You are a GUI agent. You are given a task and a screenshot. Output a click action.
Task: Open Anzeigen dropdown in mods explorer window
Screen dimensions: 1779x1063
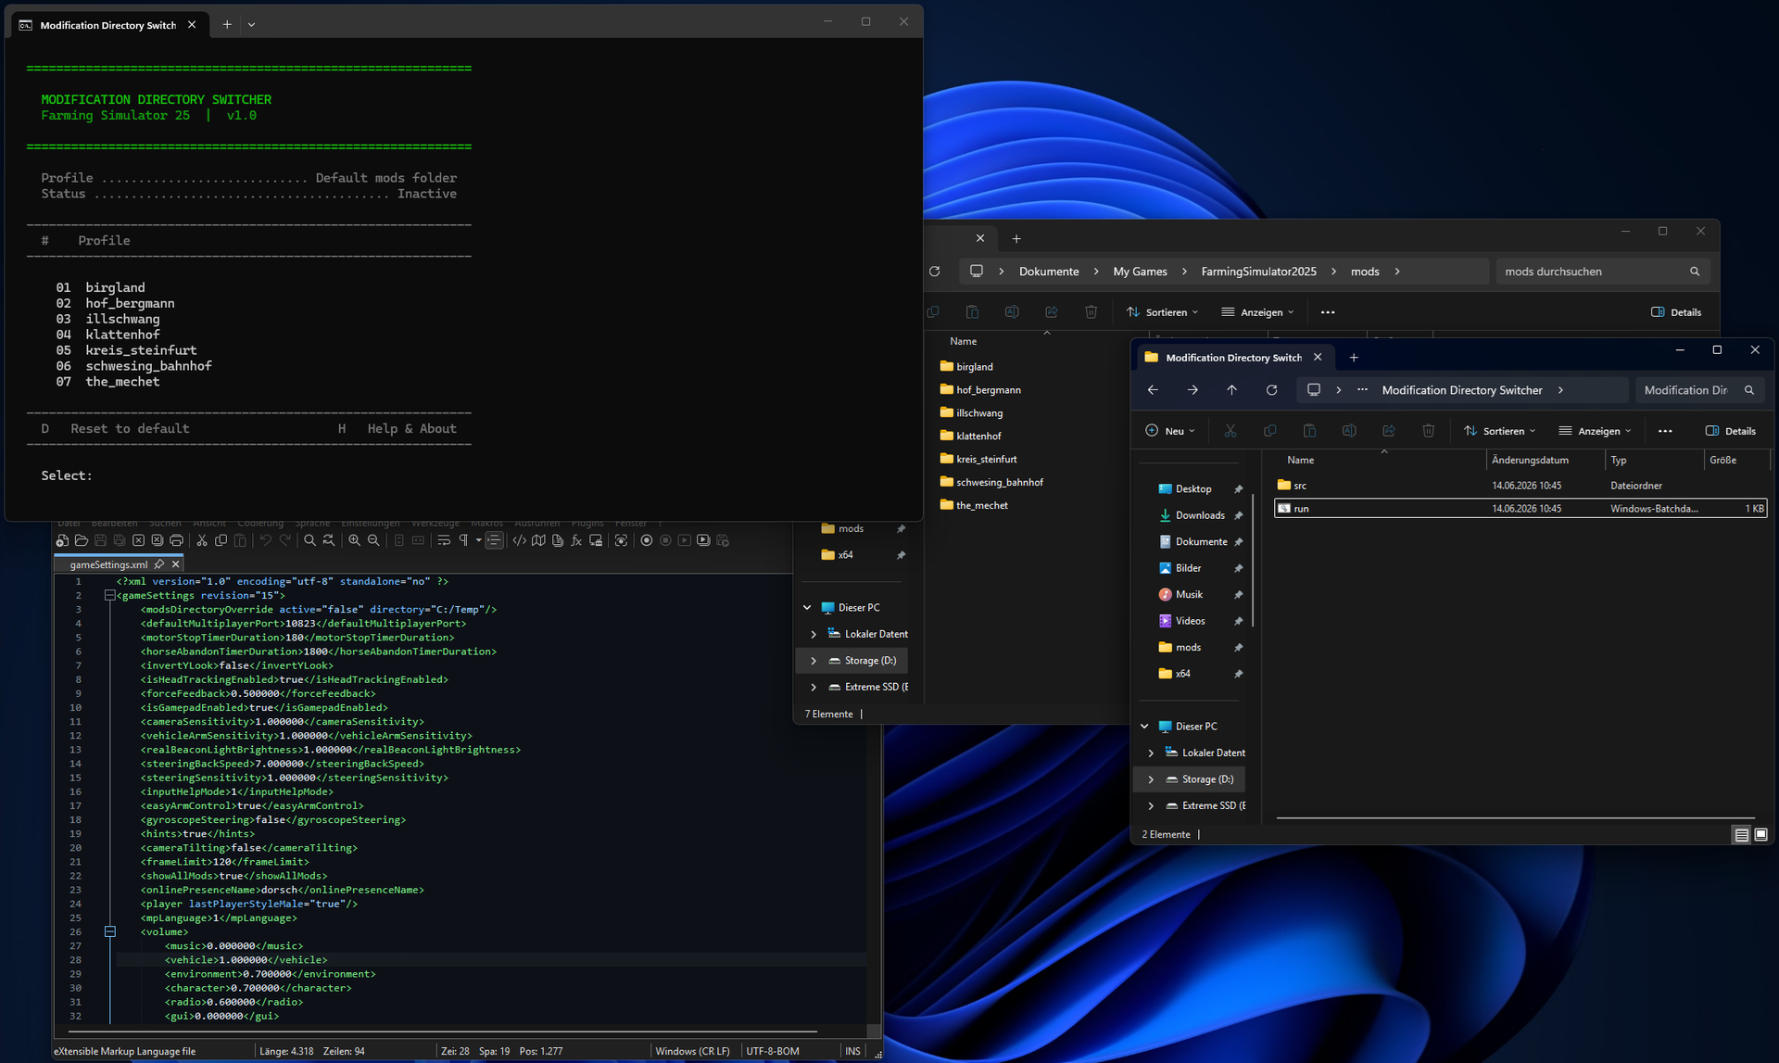(x=1257, y=312)
